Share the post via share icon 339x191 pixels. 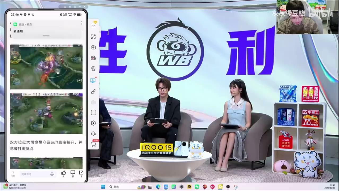coord(81,173)
